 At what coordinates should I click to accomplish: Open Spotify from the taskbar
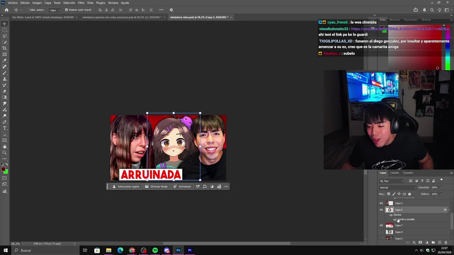click(155, 250)
